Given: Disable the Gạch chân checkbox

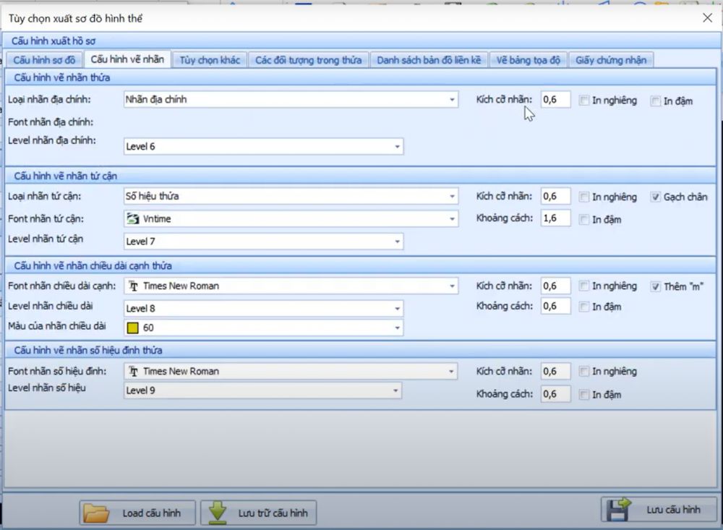Looking at the screenshot, I should [x=656, y=197].
